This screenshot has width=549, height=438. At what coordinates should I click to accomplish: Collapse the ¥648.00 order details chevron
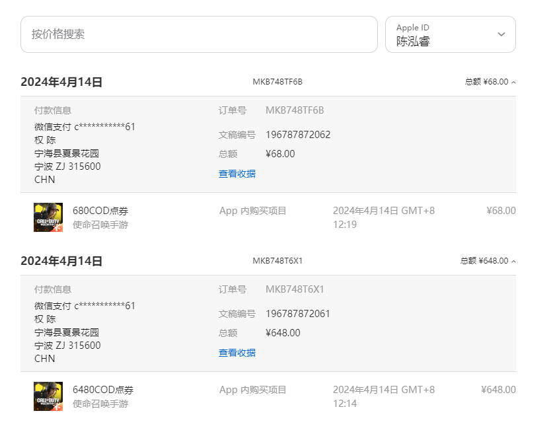tap(513, 262)
